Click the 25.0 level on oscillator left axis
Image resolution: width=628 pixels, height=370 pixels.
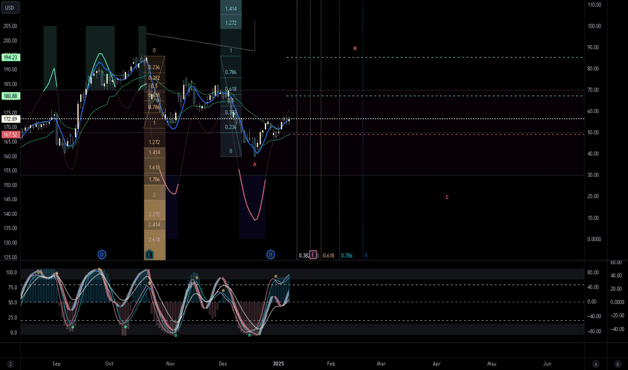12,318
